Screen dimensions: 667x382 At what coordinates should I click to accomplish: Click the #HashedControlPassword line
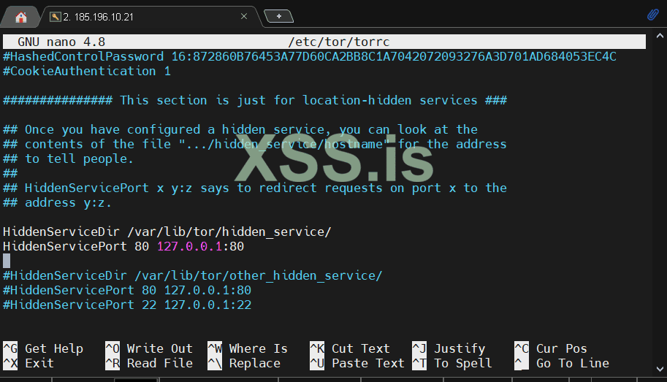point(309,56)
